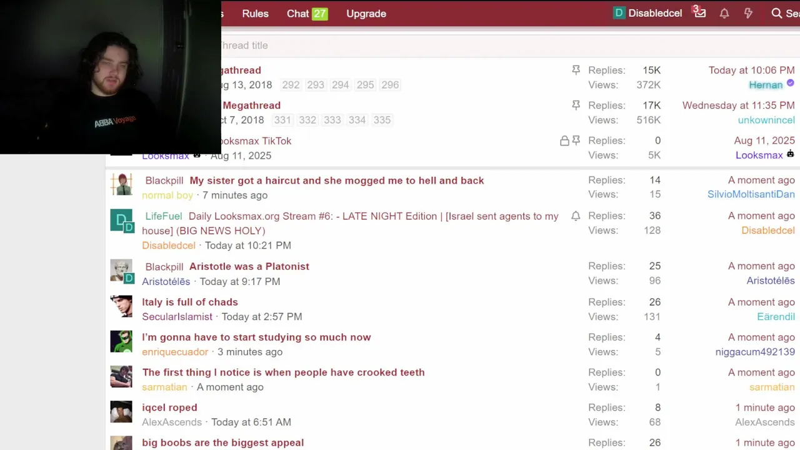Click Blackpill prefix on Aristotle thread

tap(164, 267)
